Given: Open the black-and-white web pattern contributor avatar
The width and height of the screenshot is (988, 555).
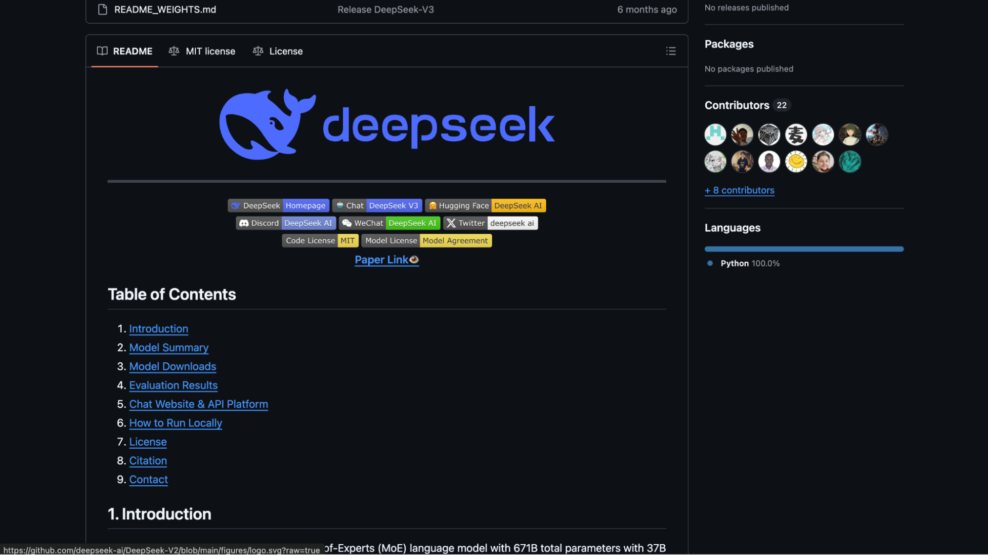Looking at the screenshot, I should [769, 134].
